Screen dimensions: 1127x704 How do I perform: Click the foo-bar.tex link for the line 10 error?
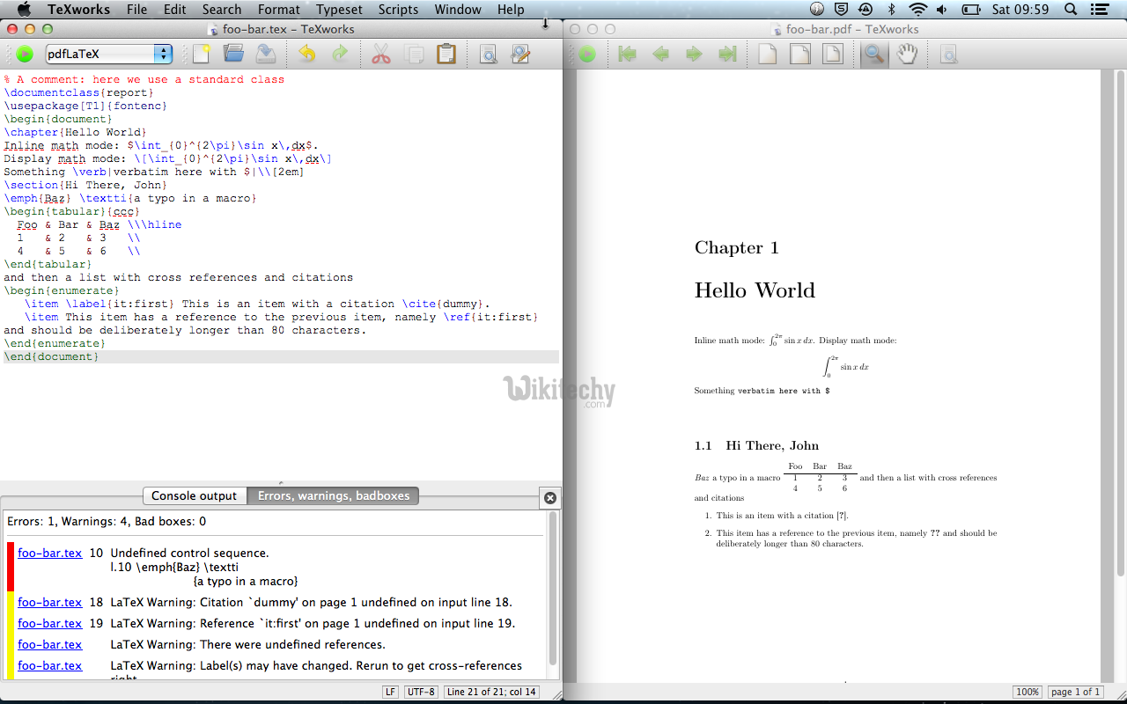coord(49,554)
